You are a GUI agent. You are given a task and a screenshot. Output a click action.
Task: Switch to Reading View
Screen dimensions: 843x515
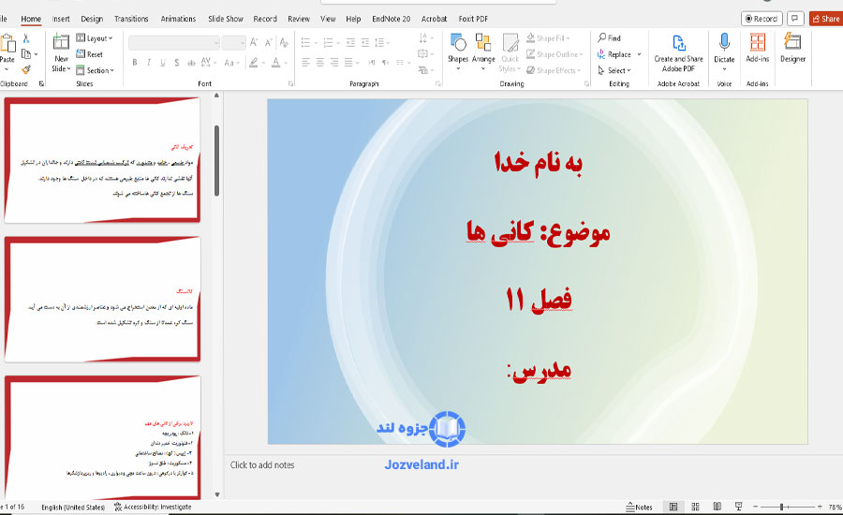(717, 507)
